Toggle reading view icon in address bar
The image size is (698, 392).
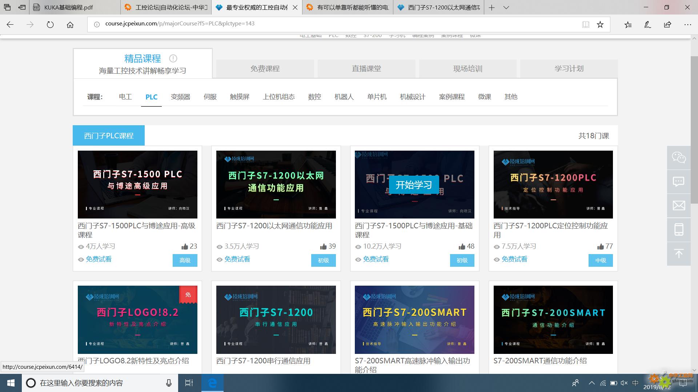586,24
